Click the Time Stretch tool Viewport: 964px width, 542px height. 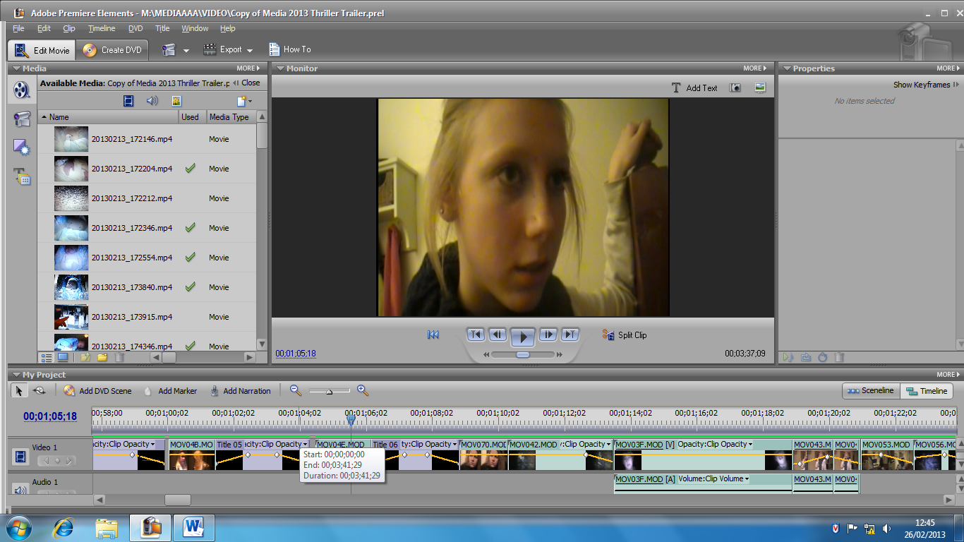coord(40,391)
